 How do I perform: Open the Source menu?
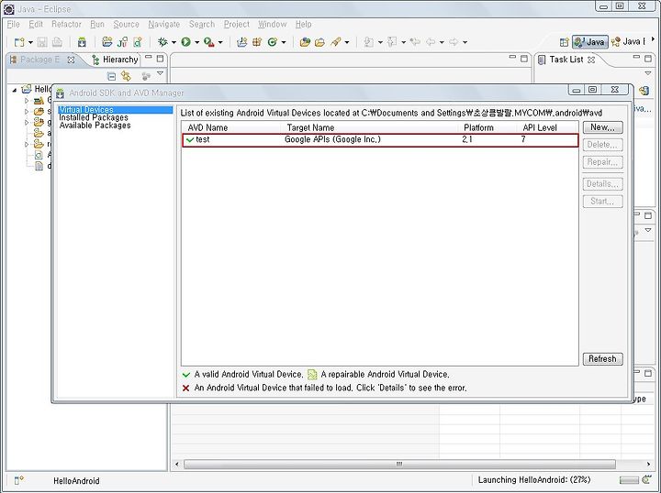click(x=126, y=25)
